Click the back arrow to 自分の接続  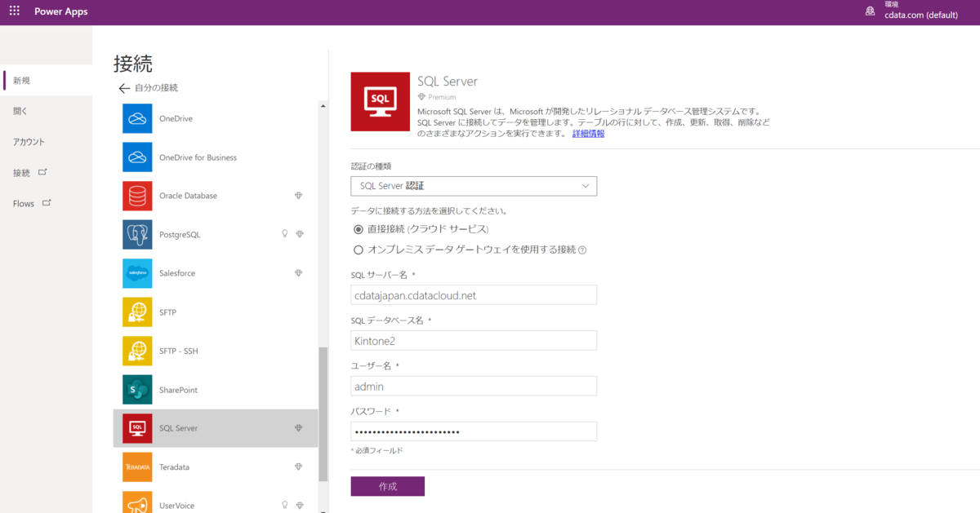124,88
